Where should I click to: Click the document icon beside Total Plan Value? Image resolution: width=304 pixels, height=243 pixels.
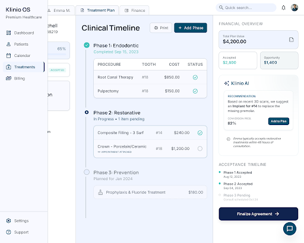coord(292,40)
